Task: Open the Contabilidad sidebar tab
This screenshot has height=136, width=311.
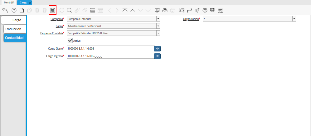Action: pyautogui.click(x=15, y=38)
